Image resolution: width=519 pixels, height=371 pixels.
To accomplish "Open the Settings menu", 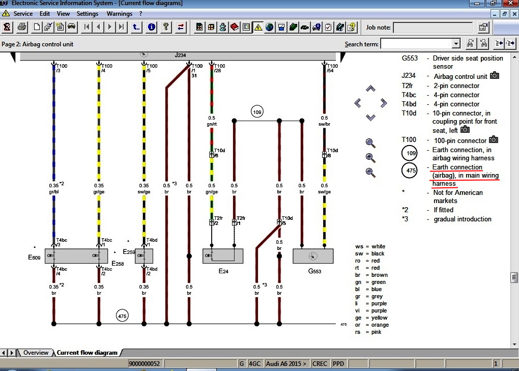I will coord(88,14).
